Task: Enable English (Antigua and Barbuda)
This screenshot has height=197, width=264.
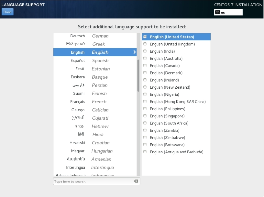Action: tap(145, 152)
